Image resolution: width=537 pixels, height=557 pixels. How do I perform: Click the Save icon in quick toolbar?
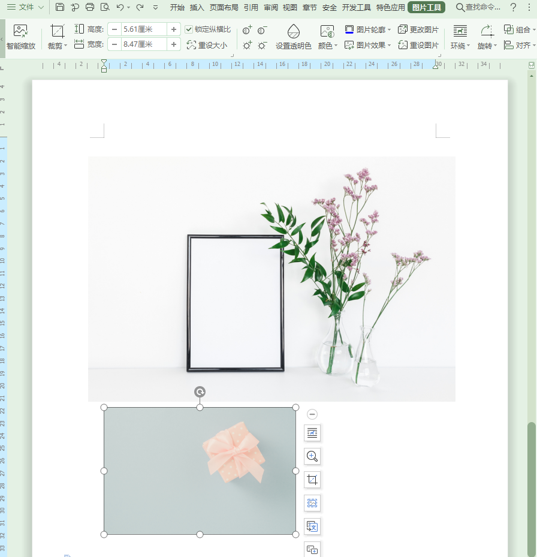point(60,7)
